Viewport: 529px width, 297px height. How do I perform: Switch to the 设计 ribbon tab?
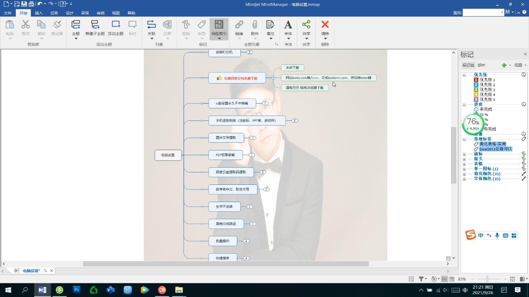[x=69, y=13]
